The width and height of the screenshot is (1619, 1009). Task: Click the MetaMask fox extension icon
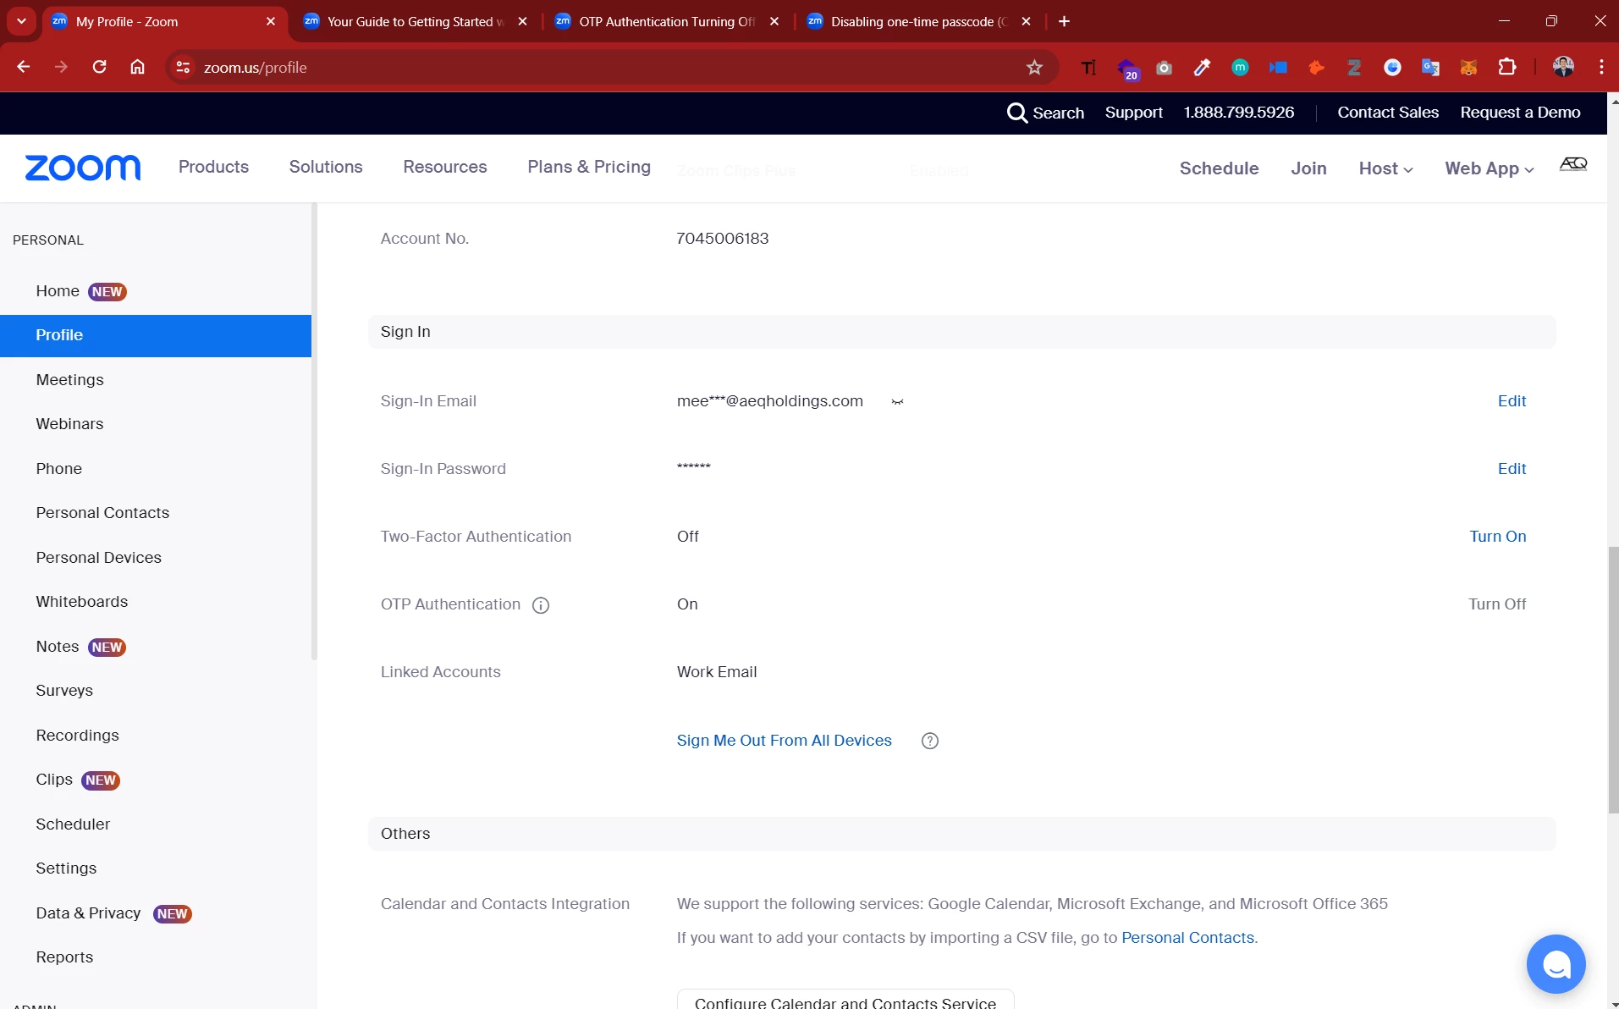pos(1468,68)
